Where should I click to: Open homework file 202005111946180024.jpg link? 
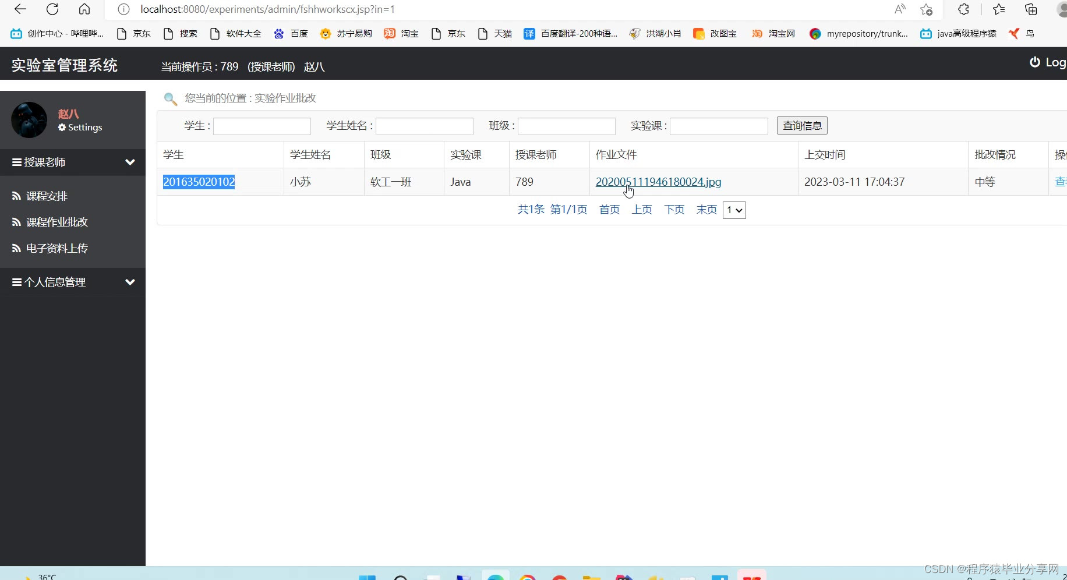658,182
